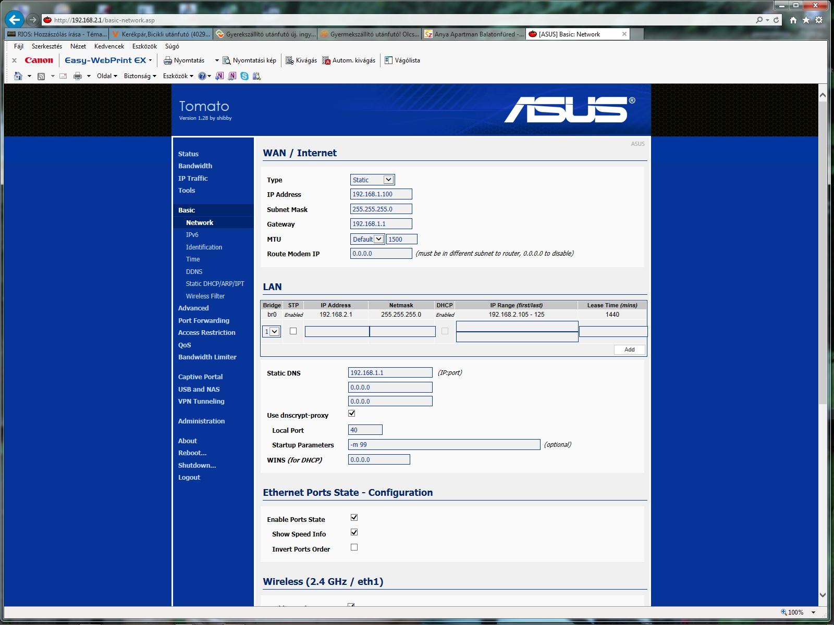Open the Easy-WebPrint EX dropdown arrow
The height and width of the screenshot is (625, 834).
151,60
